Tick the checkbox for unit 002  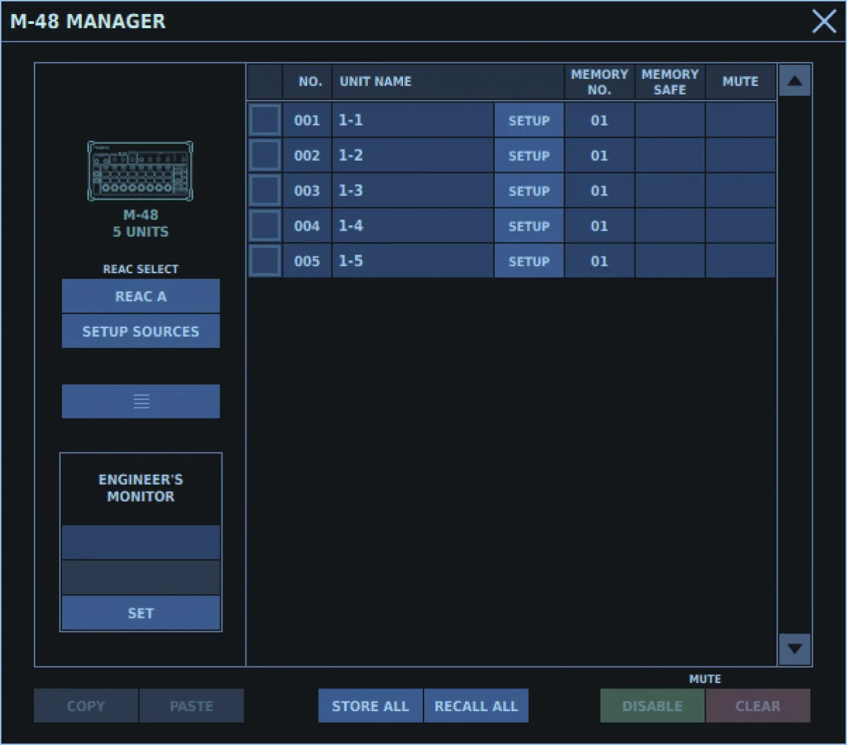(265, 155)
